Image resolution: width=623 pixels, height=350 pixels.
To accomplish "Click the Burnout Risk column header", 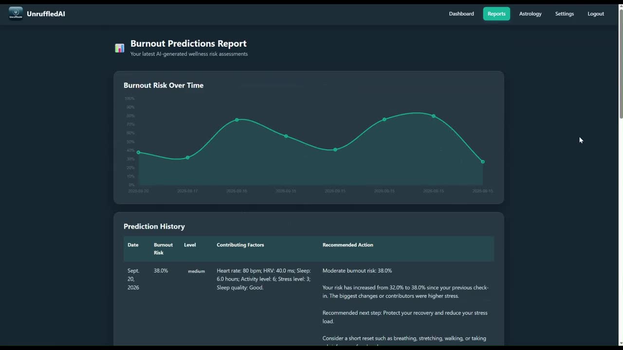I will point(163,249).
